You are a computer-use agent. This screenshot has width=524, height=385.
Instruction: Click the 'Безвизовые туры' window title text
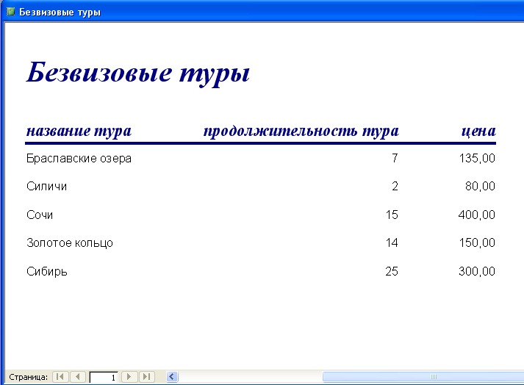(60, 12)
